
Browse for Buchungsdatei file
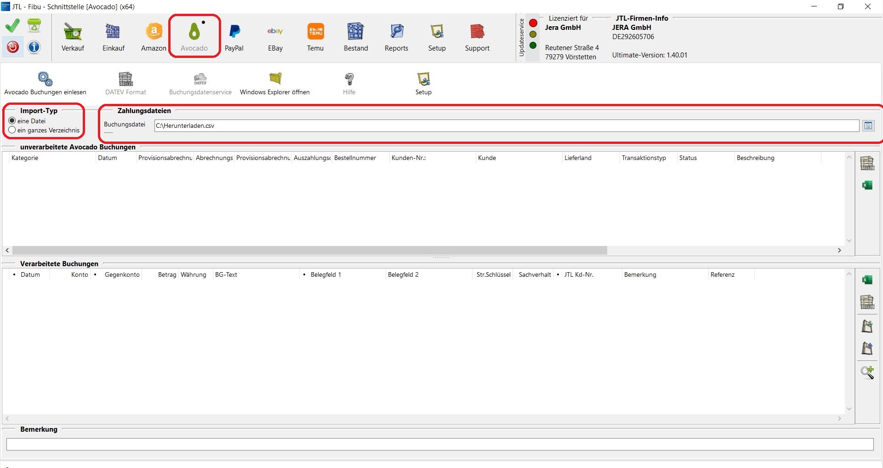tap(868, 126)
